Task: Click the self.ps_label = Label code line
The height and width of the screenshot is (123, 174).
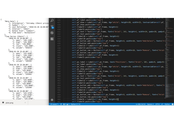Action: click(118, 62)
